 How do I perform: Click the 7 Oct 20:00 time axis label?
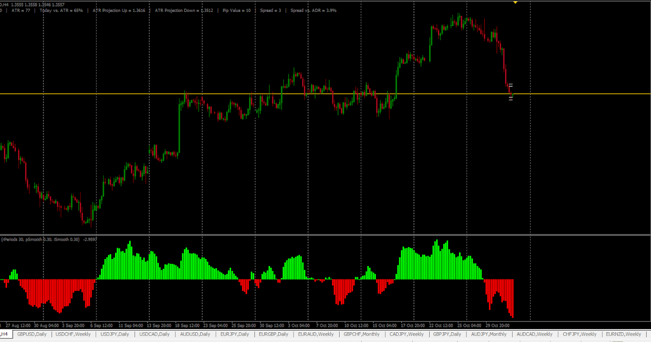[327, 326]
